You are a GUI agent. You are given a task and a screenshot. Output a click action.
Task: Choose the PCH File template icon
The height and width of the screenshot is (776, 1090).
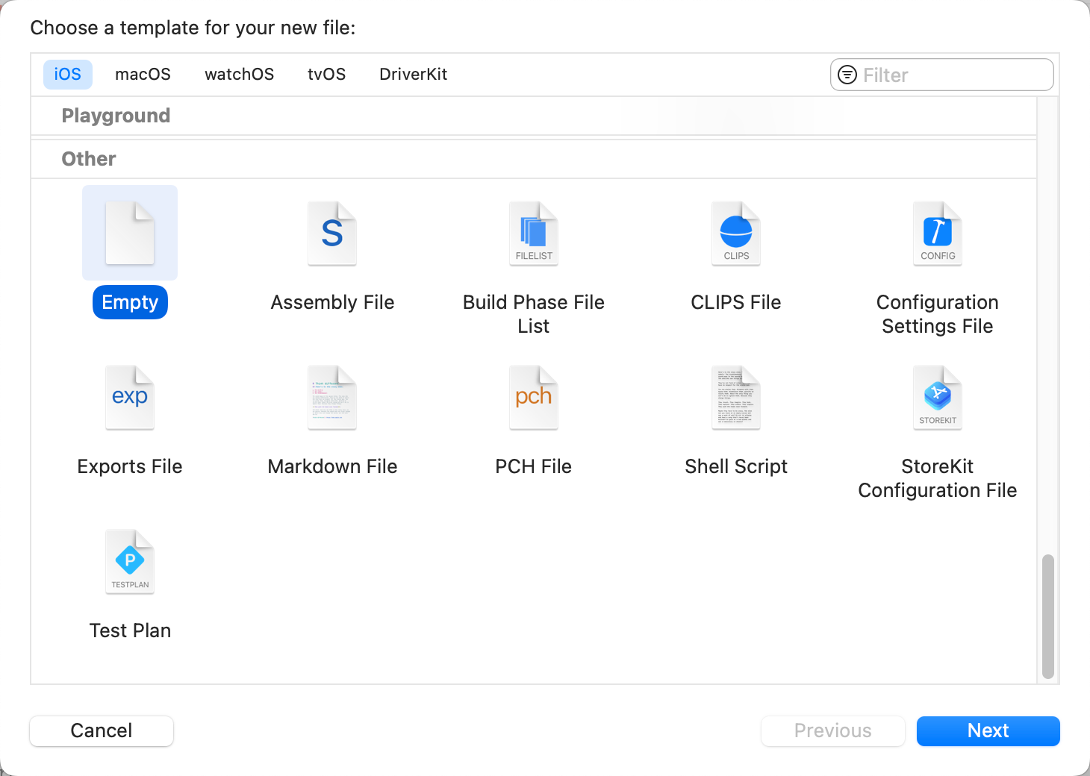click(533, 397)
